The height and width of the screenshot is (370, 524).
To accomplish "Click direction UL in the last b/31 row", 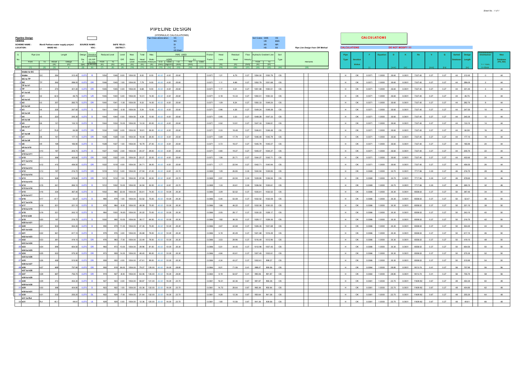I will [92, 301].
